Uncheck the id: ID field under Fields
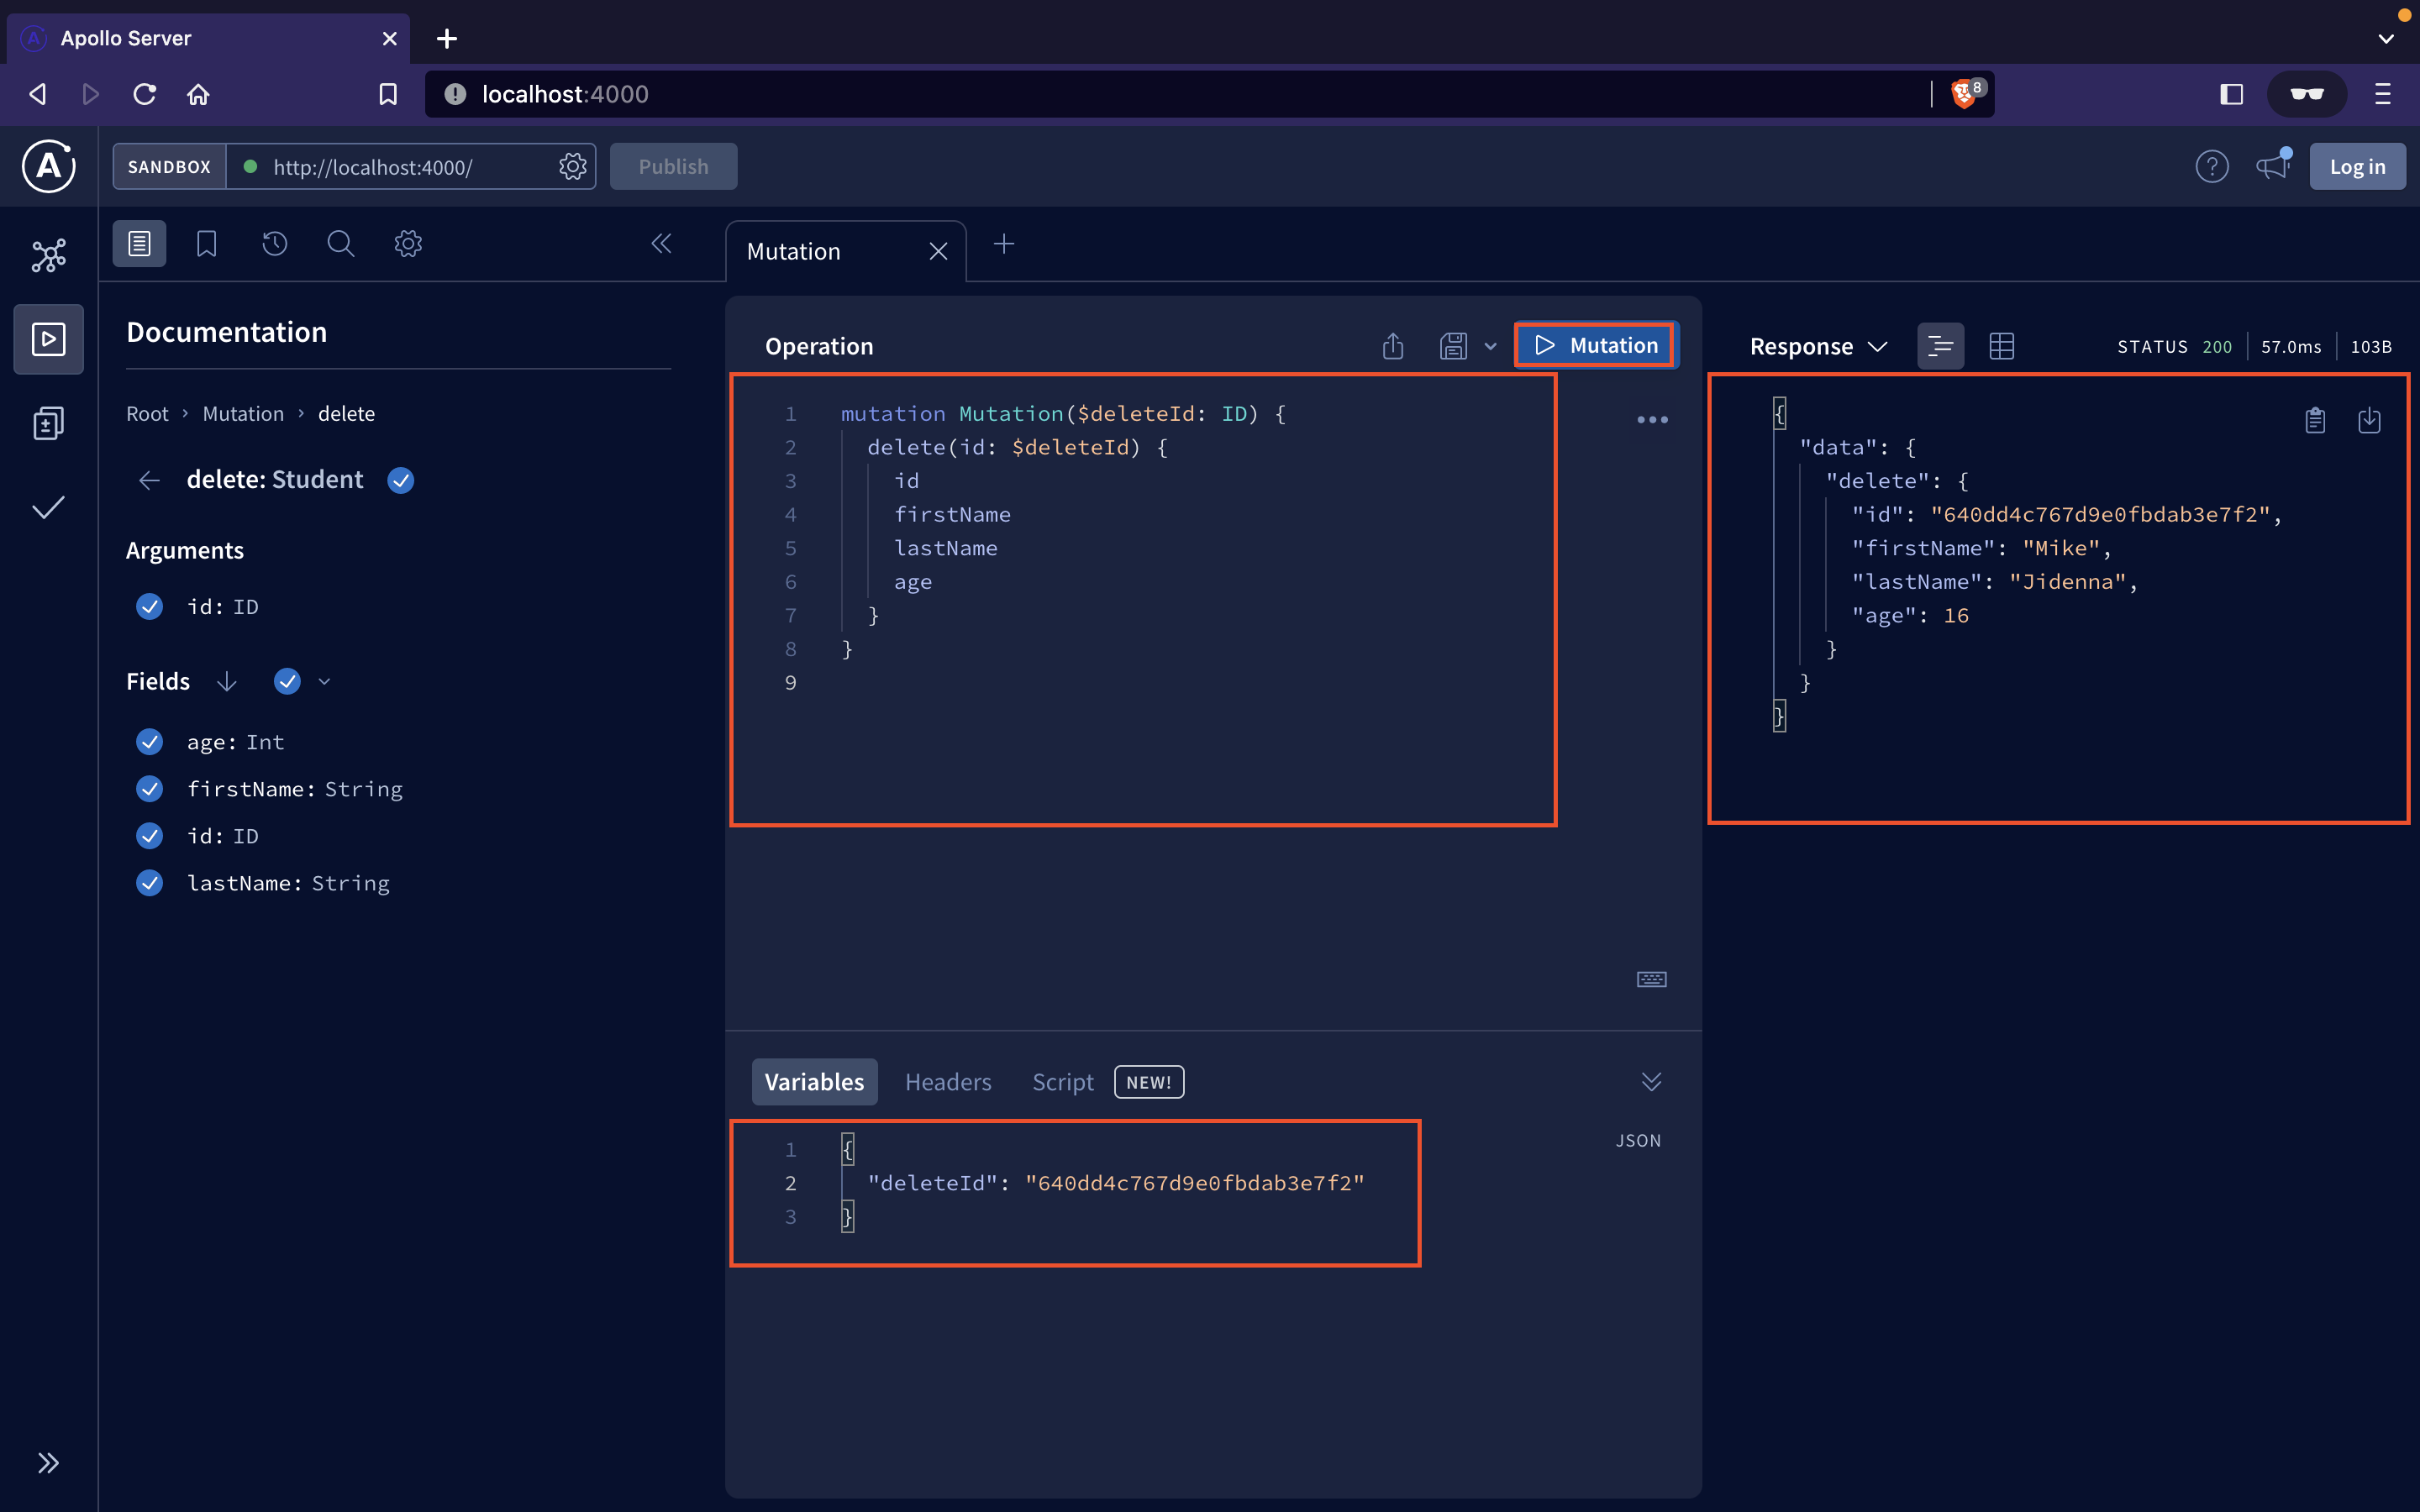The width and height of the screenshot is (2420, 1512). pyautogui.click(x=149, y=836)
